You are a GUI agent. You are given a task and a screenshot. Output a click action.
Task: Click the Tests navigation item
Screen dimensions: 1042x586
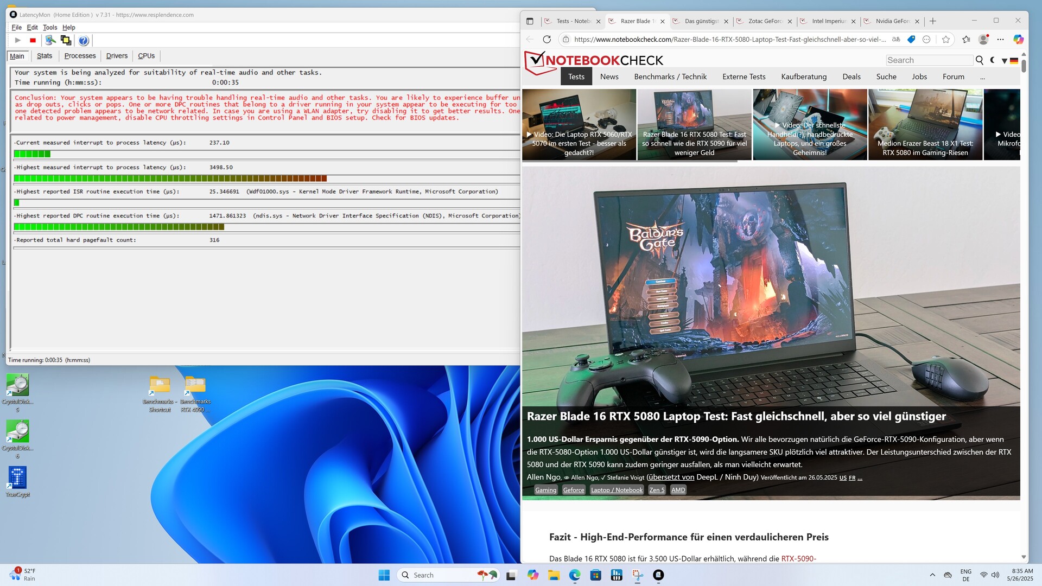click(x=576, y=77)
